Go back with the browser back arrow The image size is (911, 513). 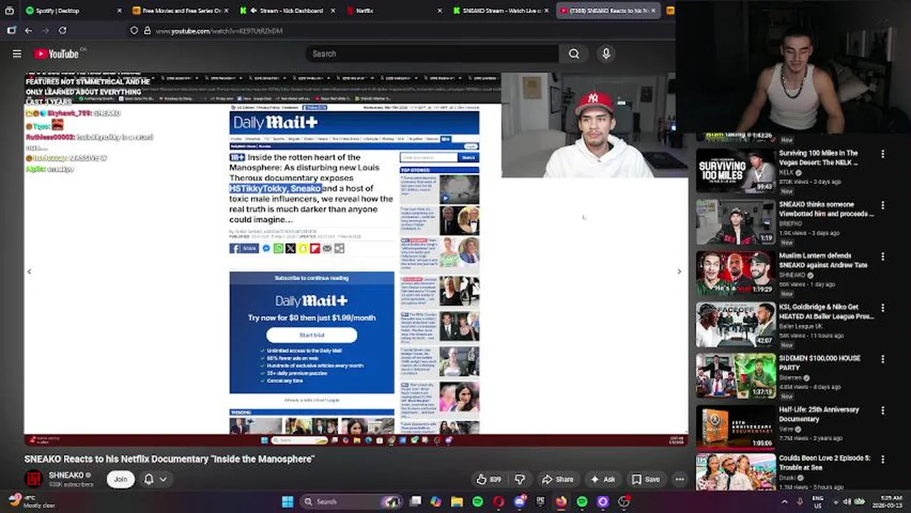(29, 31)
